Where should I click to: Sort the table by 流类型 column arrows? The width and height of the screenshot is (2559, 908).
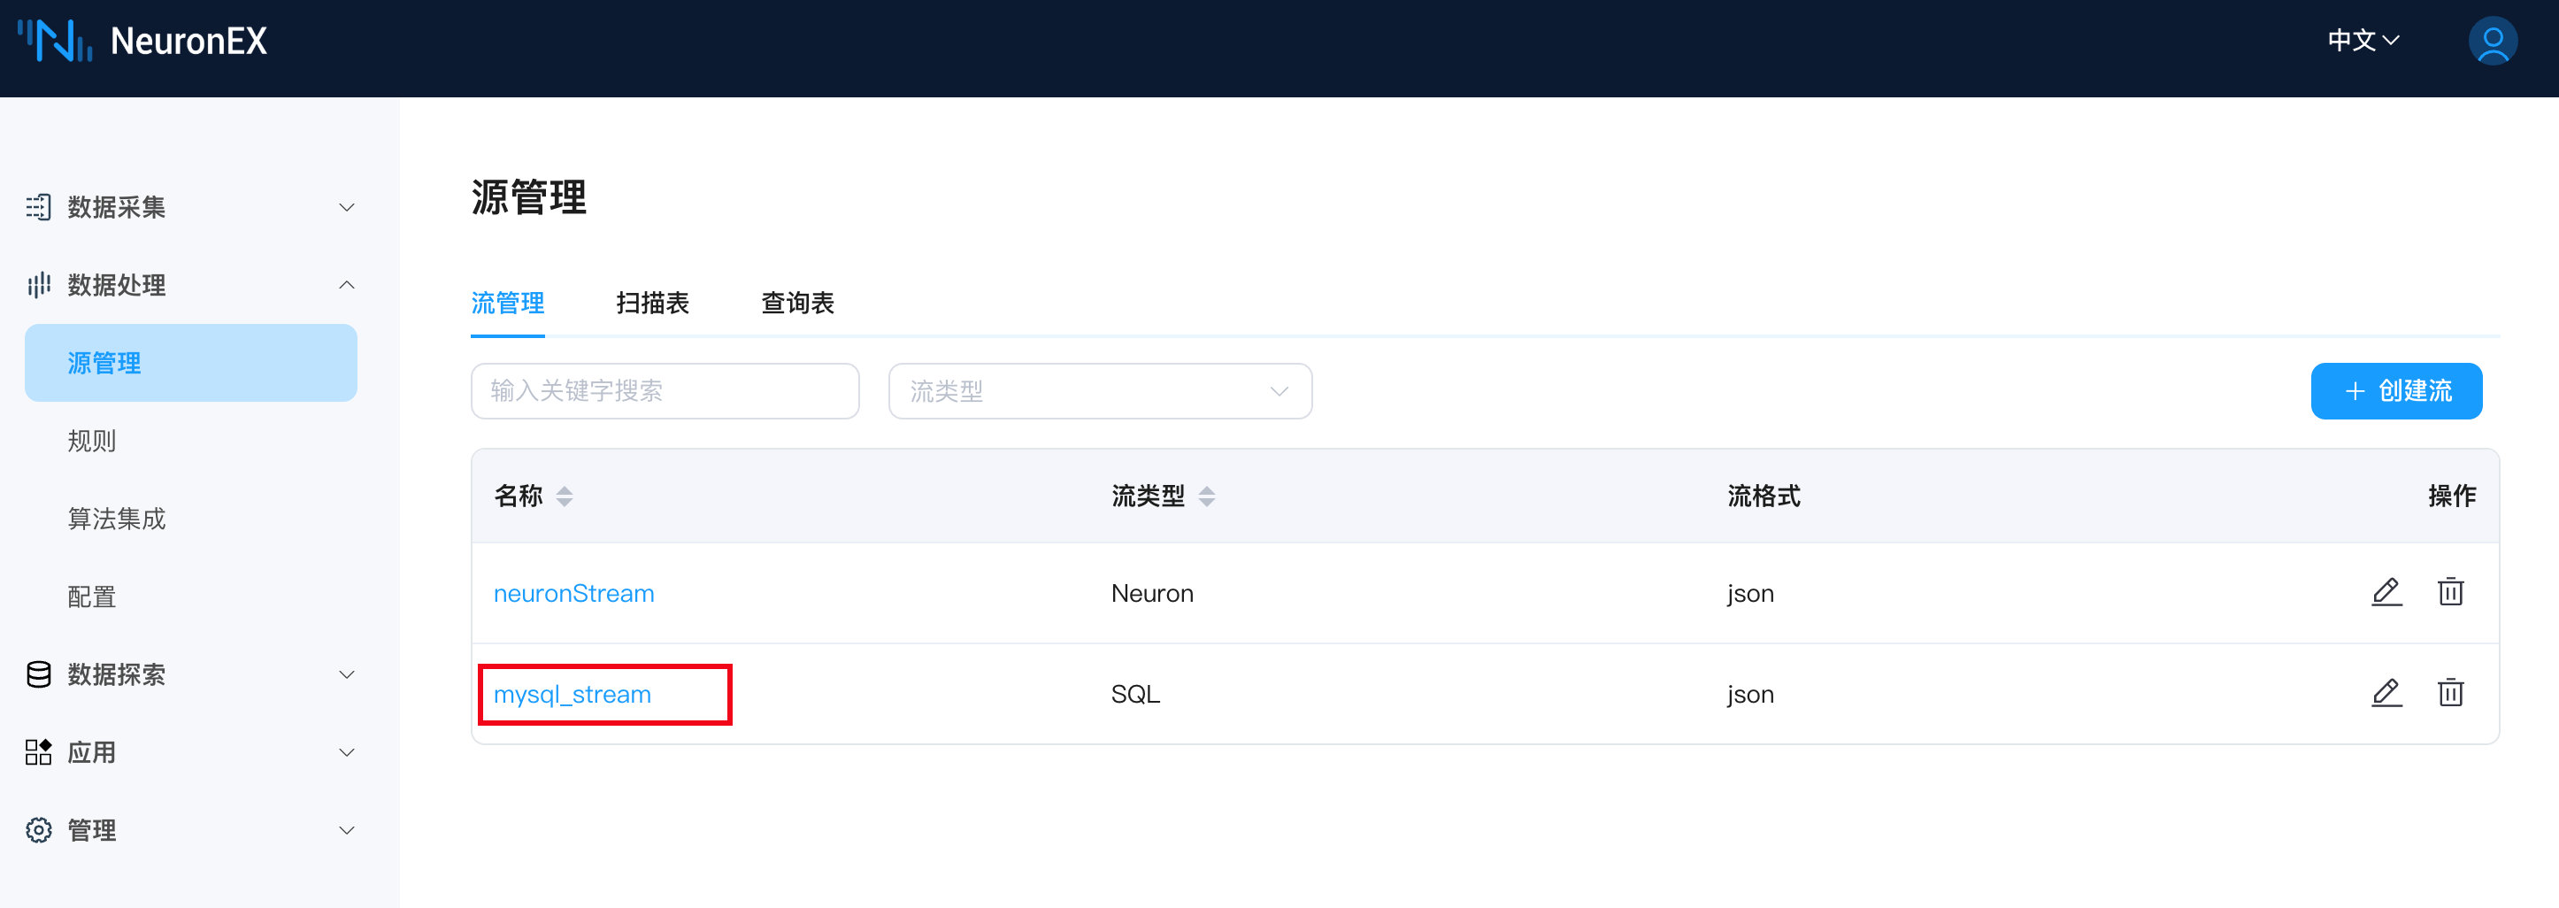(x=1206, y=496)
